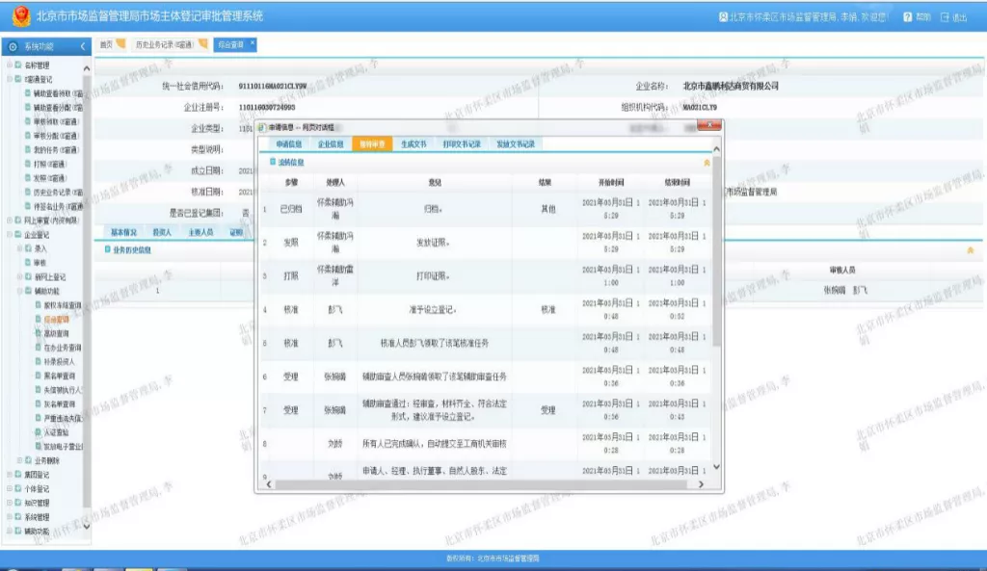Expand the 名称管理 tree node
Image resolution: width=987 pixels, height=571 pixels.
pyautogui.click(x=10, y=65)
